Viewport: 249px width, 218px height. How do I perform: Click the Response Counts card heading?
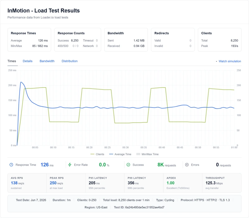pyautogui.click(x=71, y=33)
